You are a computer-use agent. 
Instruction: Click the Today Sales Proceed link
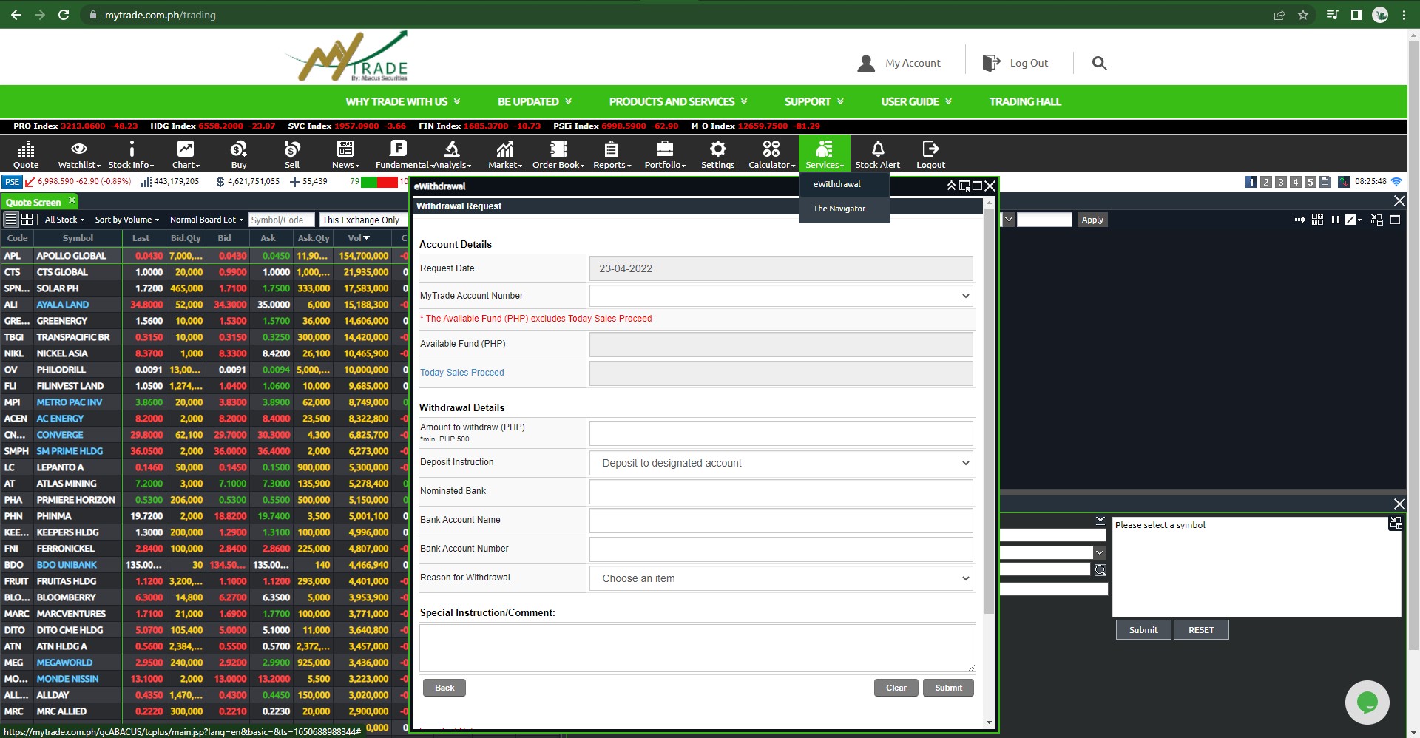[461, 373]
